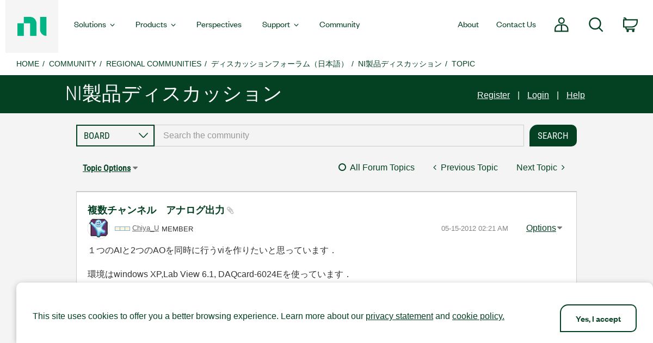Click the Help link
Image resolution: width=653 pixels, height=343 pixels.
coord(576,95)
